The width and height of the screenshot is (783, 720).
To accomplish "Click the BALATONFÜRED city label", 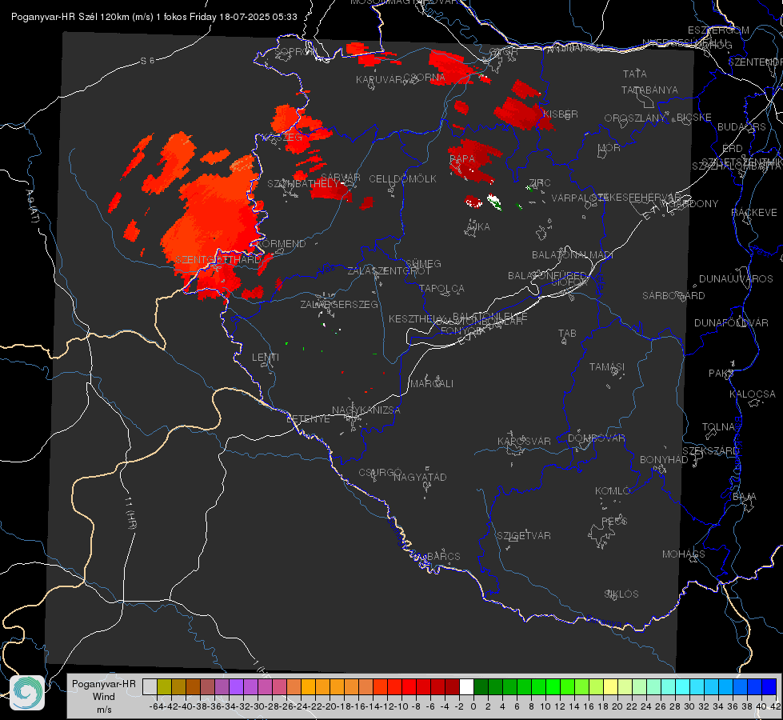I will click(547, 276).
